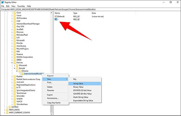181x116 pixels.
Task: Collapse the Policies tree node
Action: 12,63
